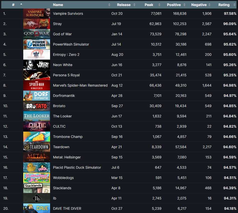This screenshot has height=213, width=238.
Task: Open the Ib name link
Action: click(x=55, y=198)
